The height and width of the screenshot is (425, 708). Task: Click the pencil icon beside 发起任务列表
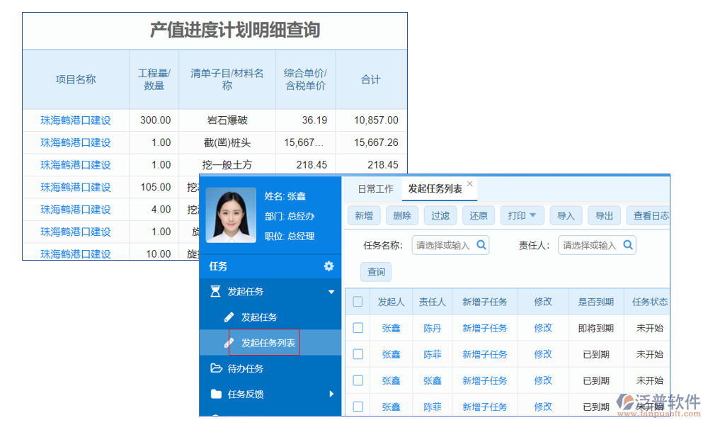pyautogui.click(x=229, y=343)
